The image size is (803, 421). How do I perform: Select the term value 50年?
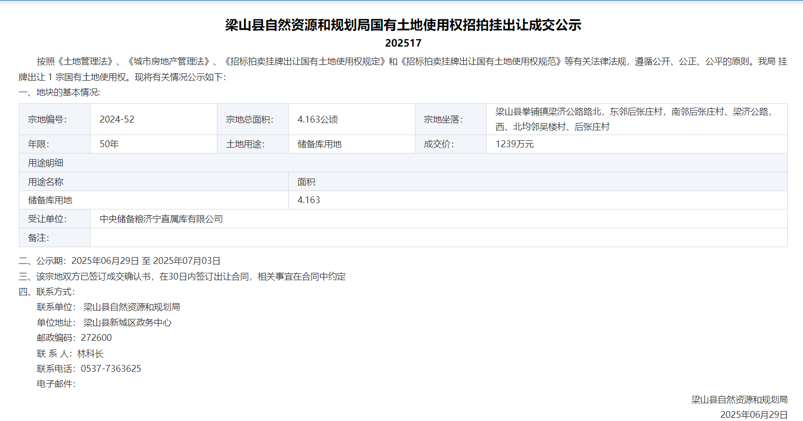[109, 144]
